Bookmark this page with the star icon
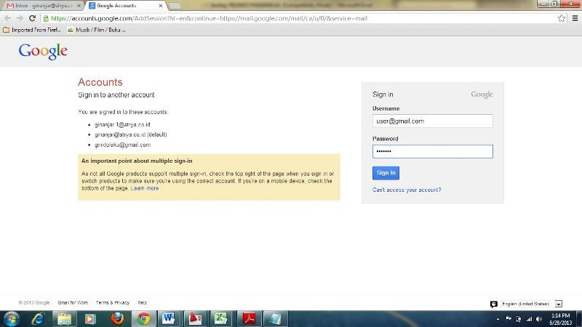The height and width of the screenshot is (327, 582). (561, 18)
